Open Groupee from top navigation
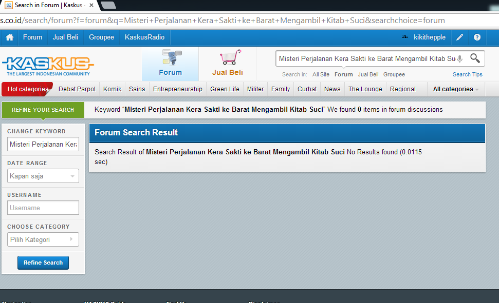Image resolution: width=499 pixels, height=303 pixels. tap(101, 37)
